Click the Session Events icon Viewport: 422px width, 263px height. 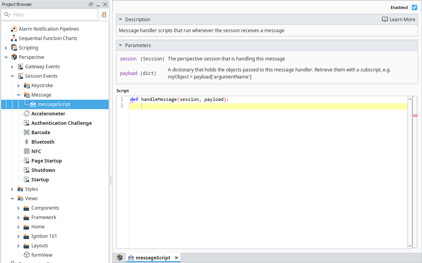[20, 76]
